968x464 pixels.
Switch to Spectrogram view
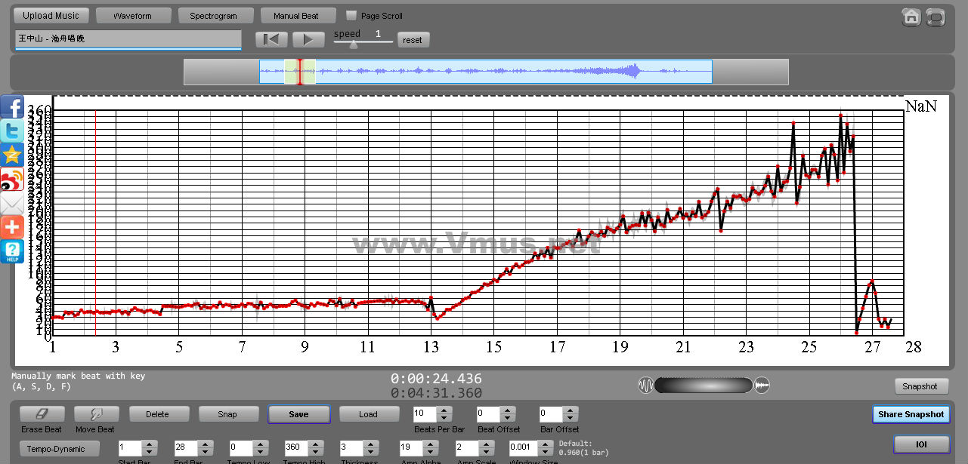point(213,15)
